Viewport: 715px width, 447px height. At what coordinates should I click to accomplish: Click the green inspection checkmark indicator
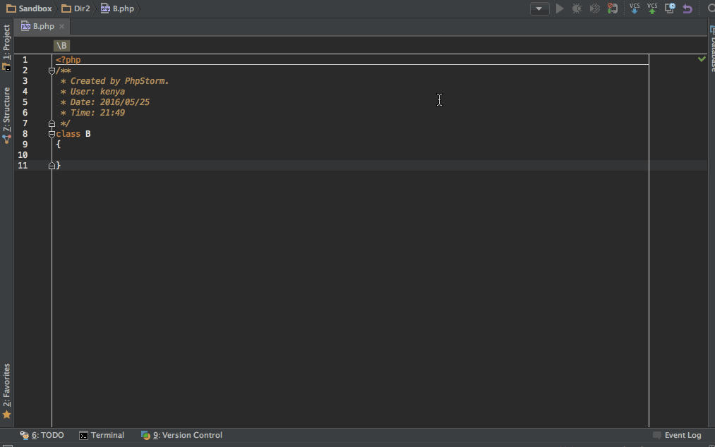[702, 59]
